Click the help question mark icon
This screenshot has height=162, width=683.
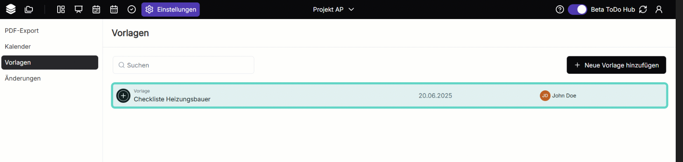(x=560, y=9)
